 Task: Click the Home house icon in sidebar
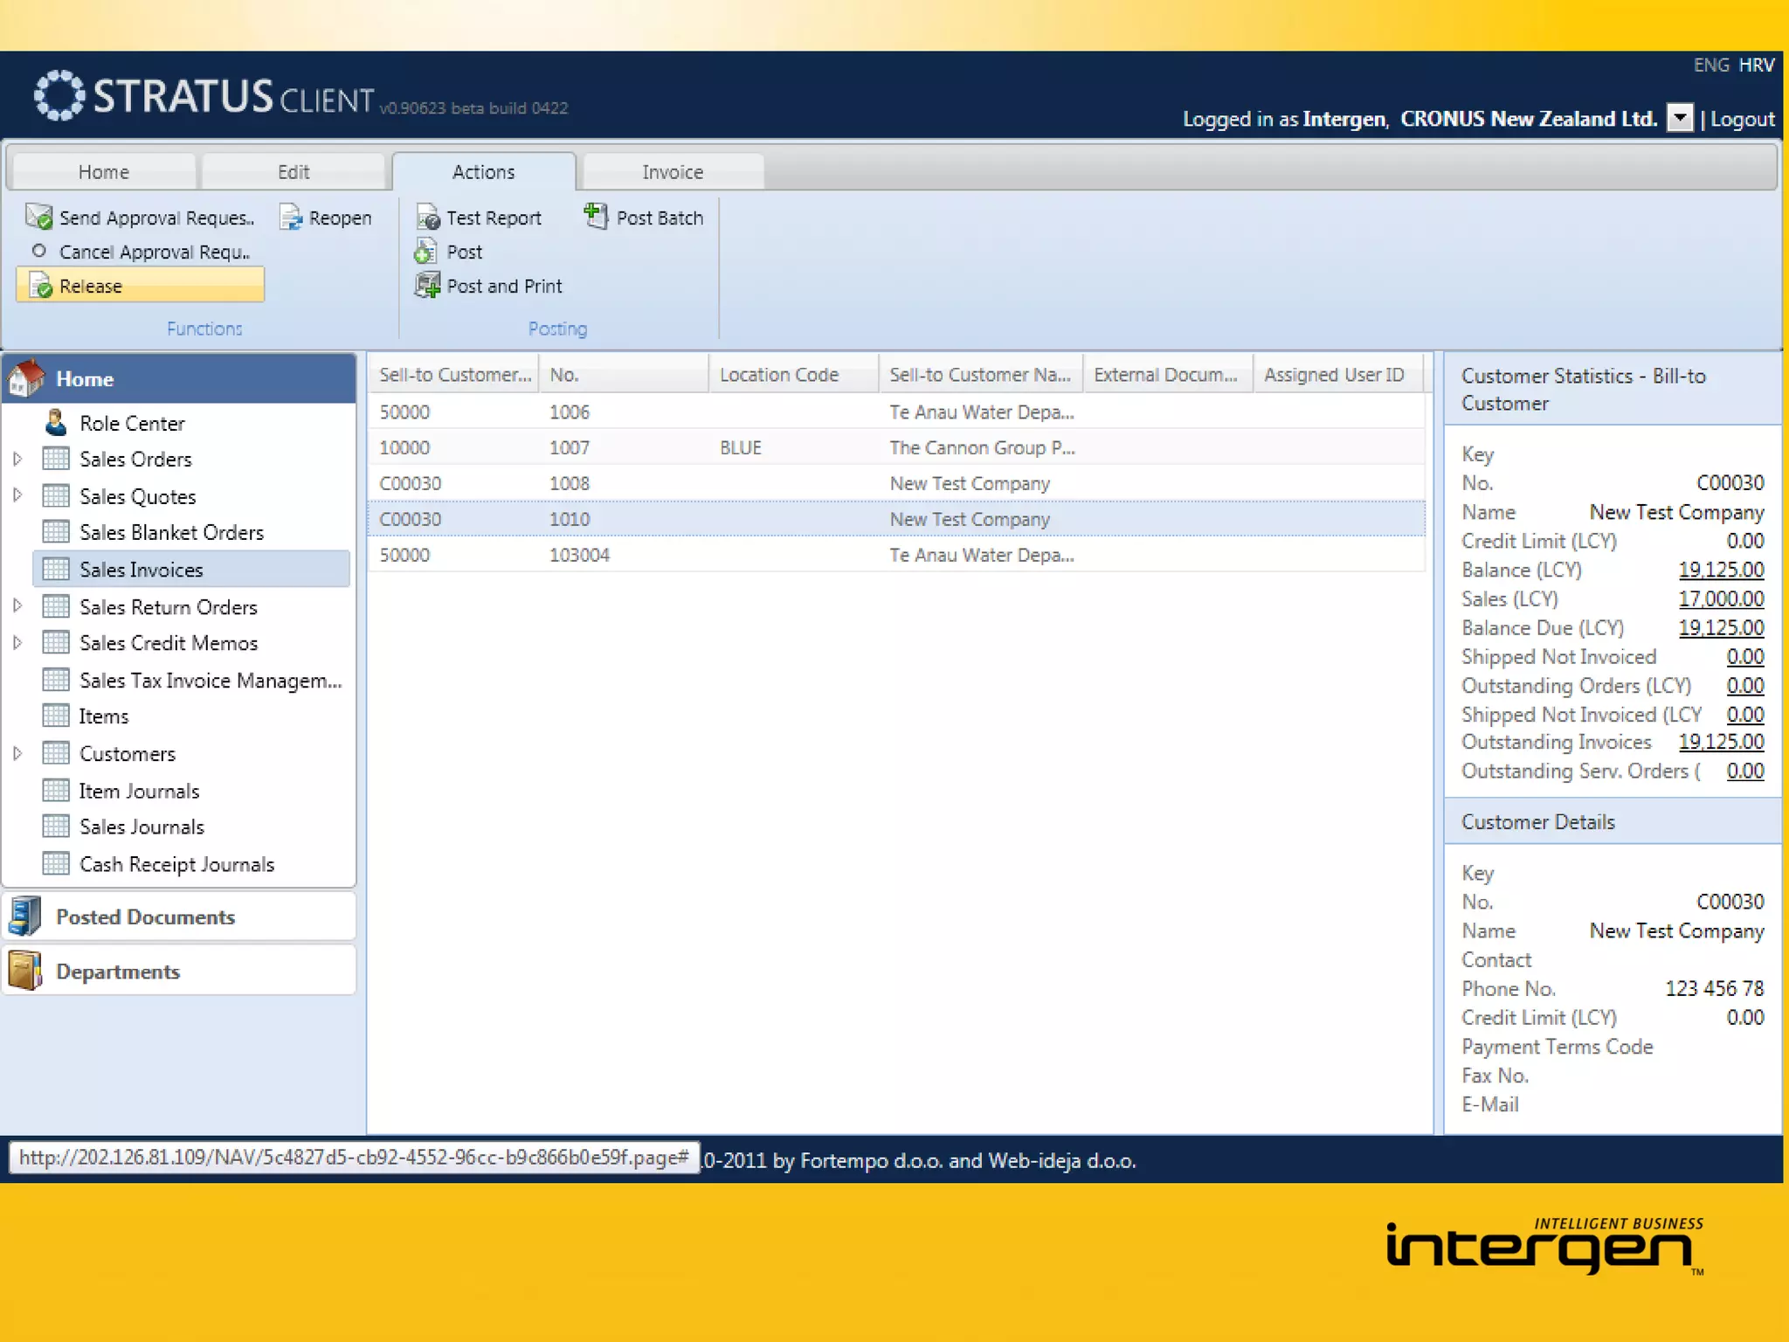[x=26, y=378]
